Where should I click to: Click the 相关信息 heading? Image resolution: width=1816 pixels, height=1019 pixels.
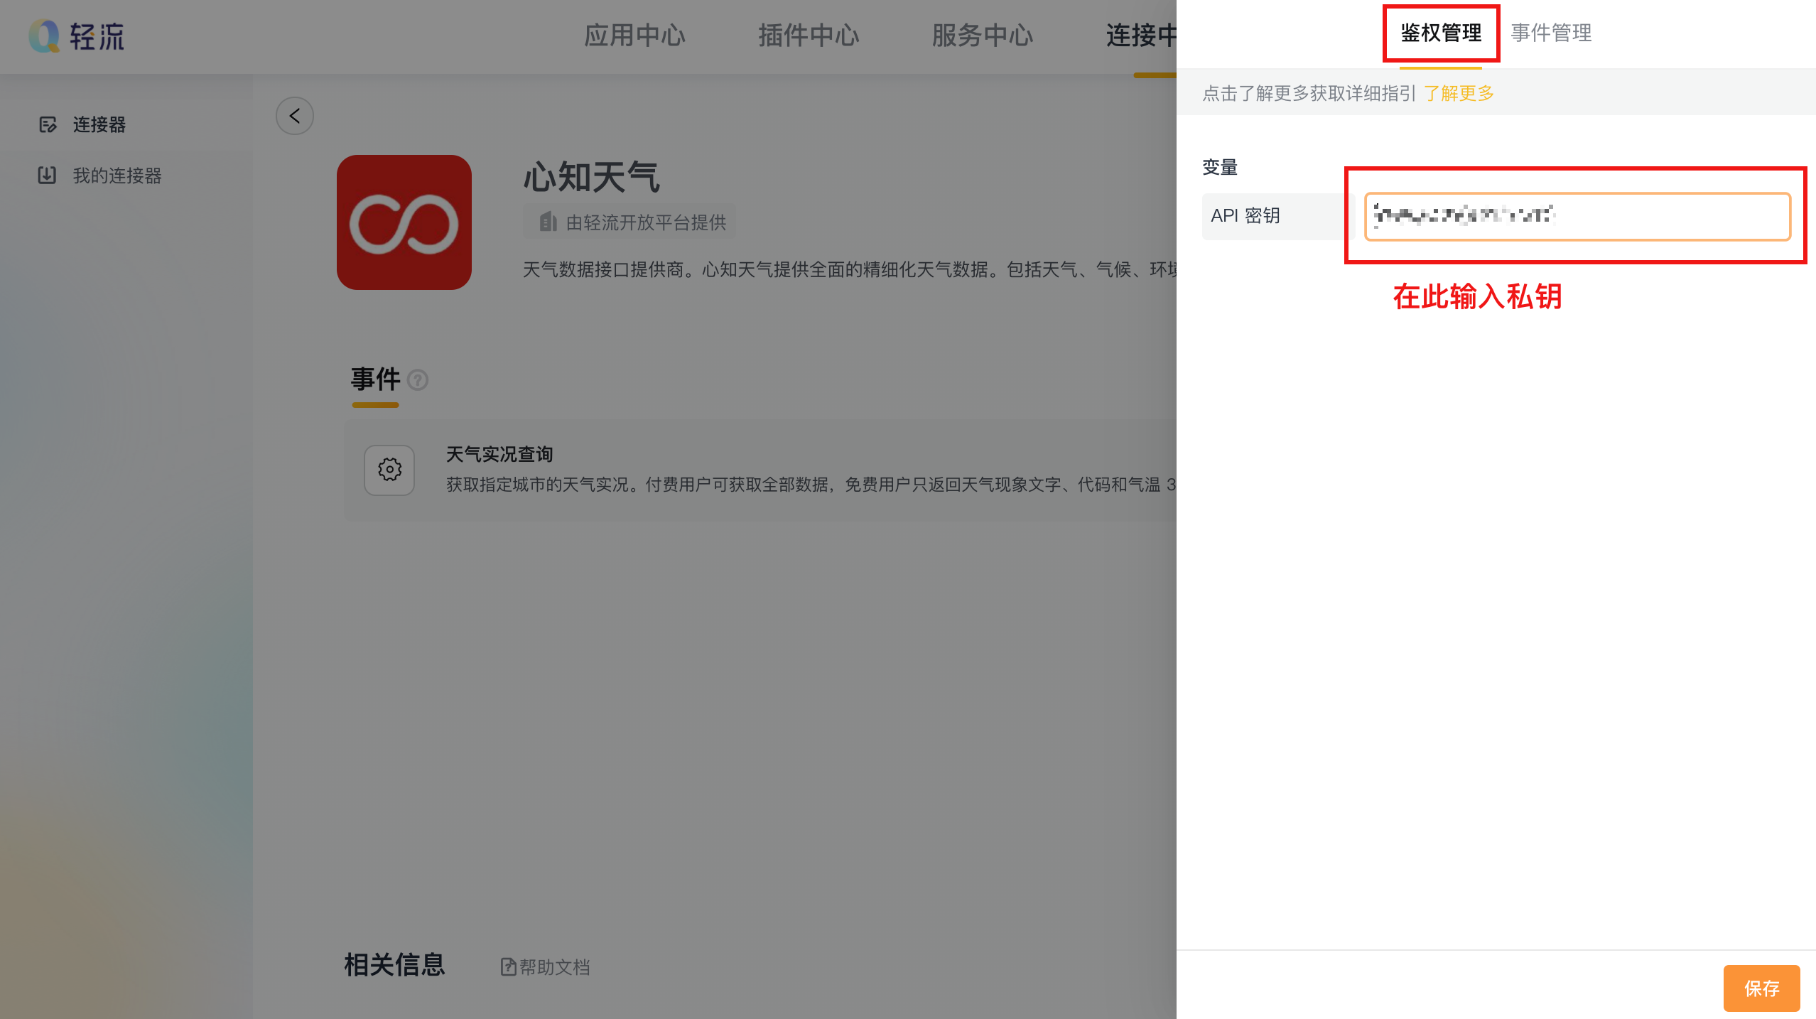tap(395, 965)
